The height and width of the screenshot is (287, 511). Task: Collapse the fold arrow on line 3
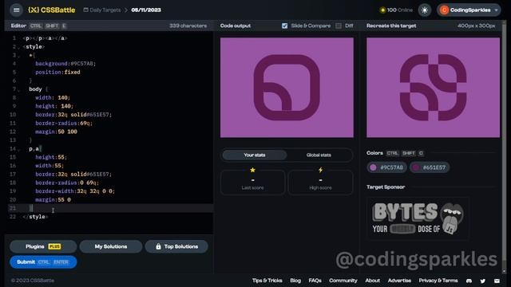pos(18,56)
